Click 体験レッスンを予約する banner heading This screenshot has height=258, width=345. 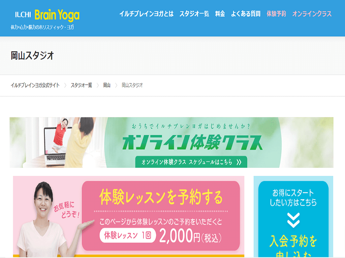161,197
